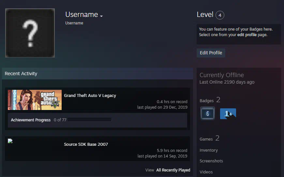Viewport: 284px width, 177px height.
Task: Open Grand Theft Auto V game thumbnail
Action: 35,100
